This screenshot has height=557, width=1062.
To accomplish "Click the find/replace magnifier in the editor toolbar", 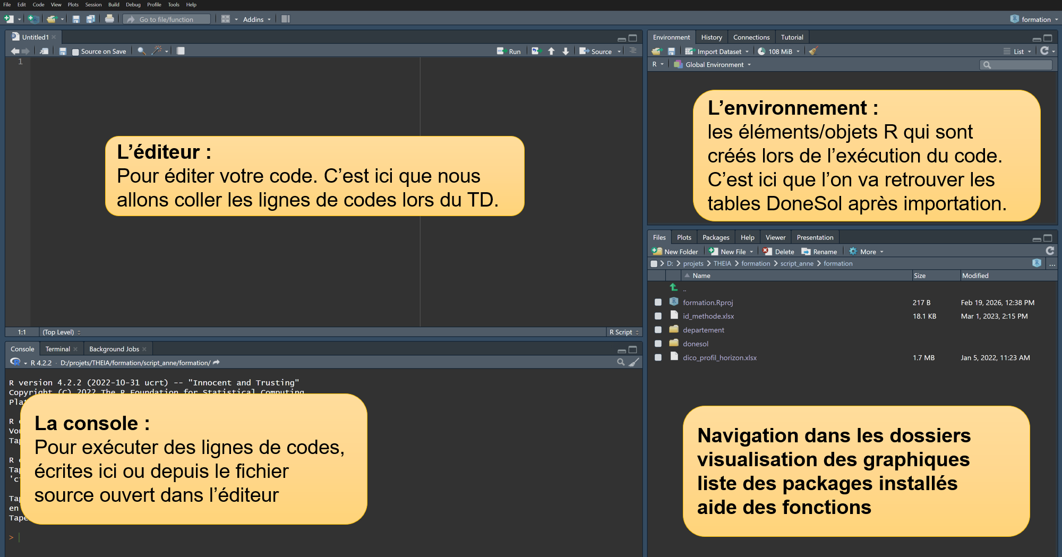I will tap(141, 51).
